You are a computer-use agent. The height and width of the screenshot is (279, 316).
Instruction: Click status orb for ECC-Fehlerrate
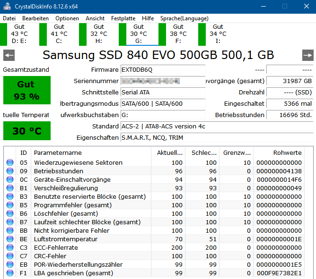pyautogui.click(x=10, y=247)
